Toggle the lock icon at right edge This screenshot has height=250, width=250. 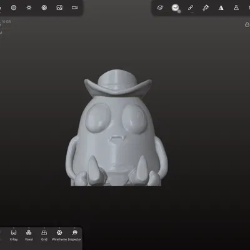point(247,24)
